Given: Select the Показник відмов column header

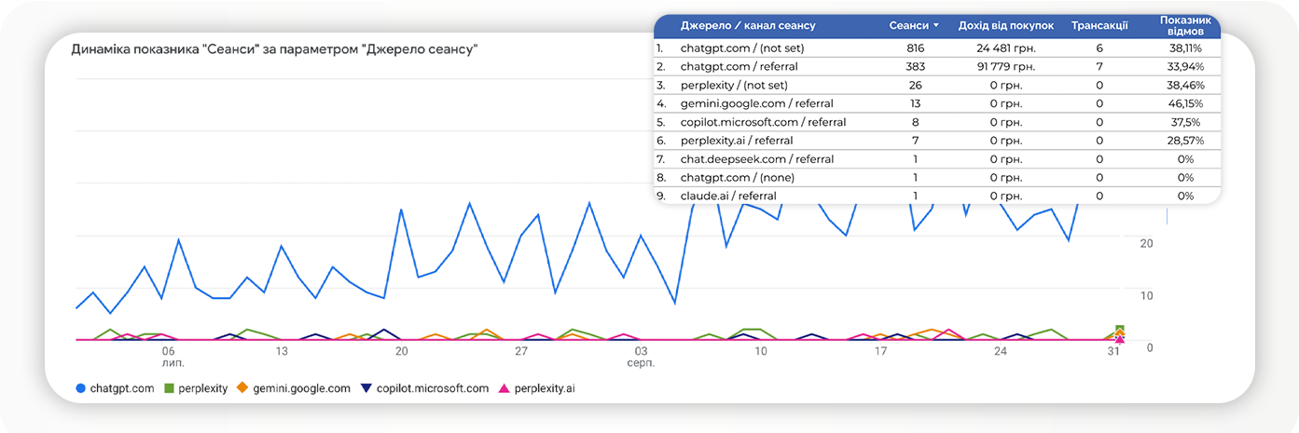Looking at the screenshot, I should coord(1185,26).
